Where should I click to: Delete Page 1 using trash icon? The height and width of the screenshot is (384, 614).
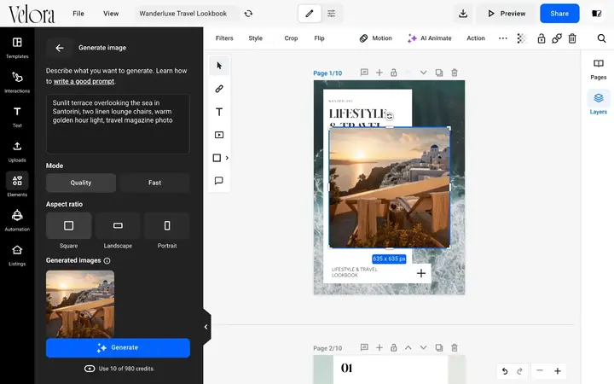[x=455, y=73]
